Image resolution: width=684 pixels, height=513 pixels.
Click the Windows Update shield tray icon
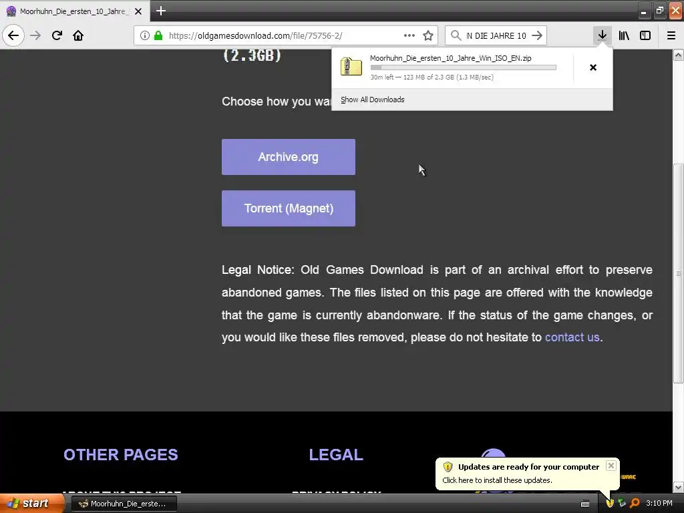coord(610,504)
